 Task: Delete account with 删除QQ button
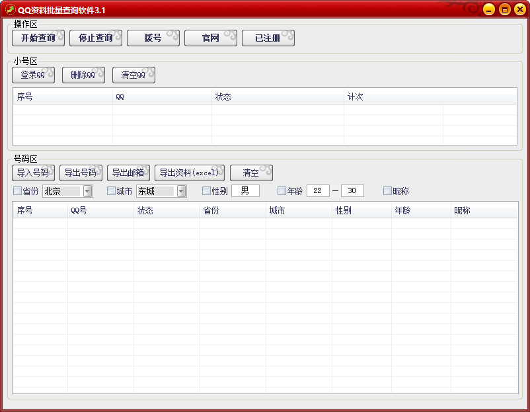click(83, 75)
